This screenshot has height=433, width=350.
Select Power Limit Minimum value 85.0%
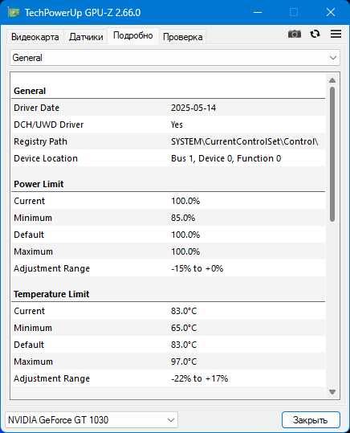coord(183,218)
